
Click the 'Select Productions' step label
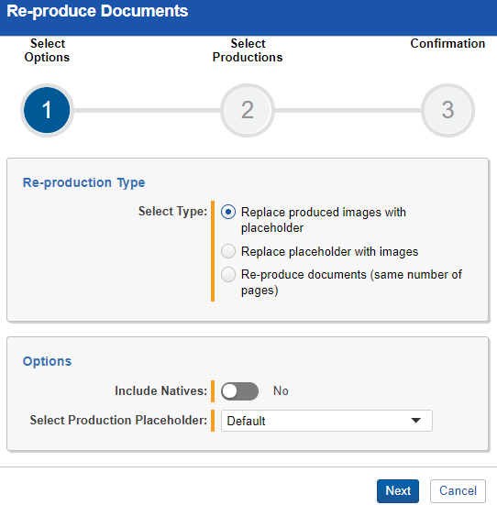tap(248, 50)
